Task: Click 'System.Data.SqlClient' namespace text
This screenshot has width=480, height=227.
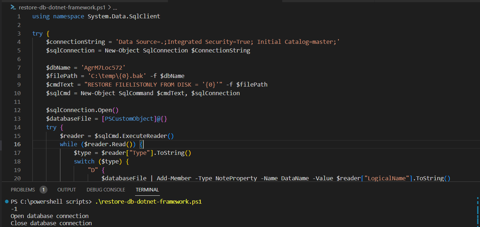Action: [124, 16]
